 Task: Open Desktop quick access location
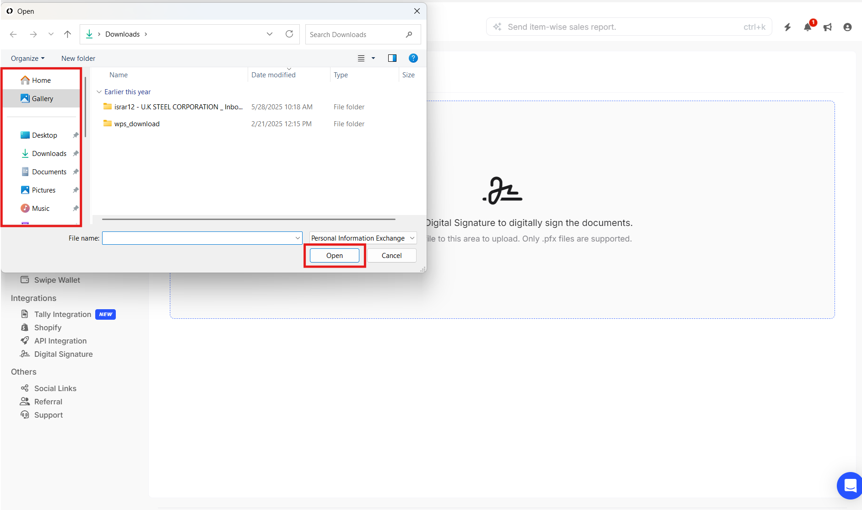coord(44,135)
